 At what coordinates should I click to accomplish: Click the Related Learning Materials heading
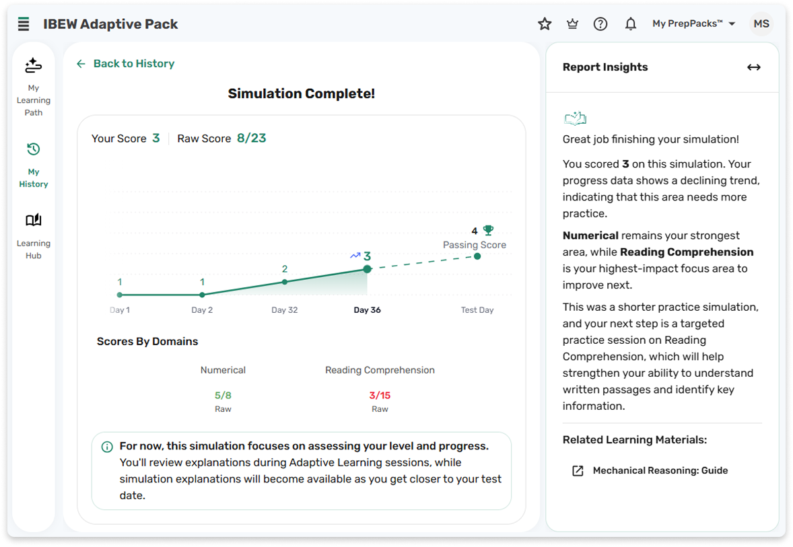(635, 440)
